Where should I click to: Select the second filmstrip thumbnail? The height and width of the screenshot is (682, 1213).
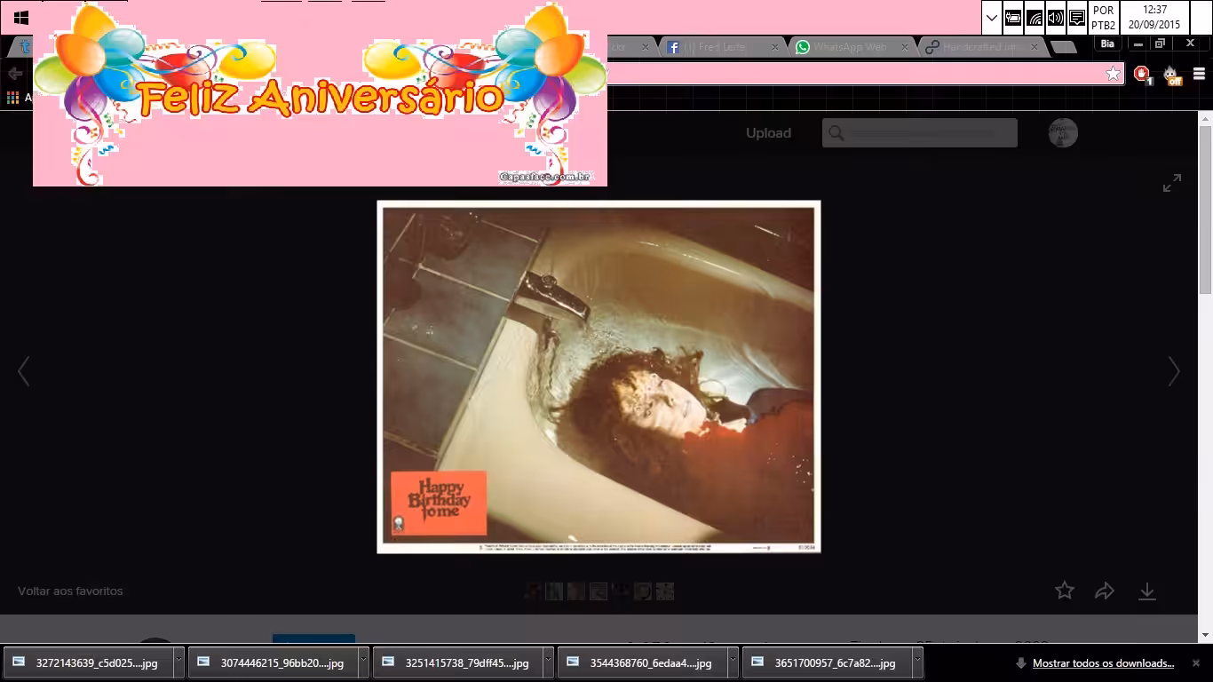click(554, 591)
